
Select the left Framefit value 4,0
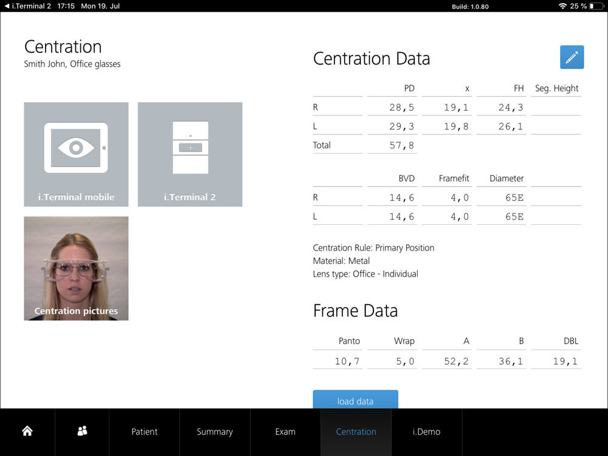(460, 217)
